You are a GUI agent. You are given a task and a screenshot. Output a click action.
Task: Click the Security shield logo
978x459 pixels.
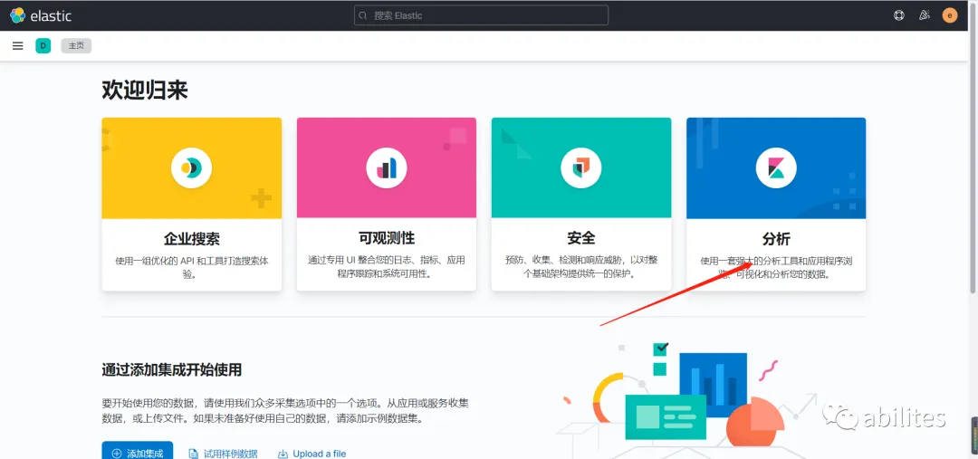[x=581, y=167]
